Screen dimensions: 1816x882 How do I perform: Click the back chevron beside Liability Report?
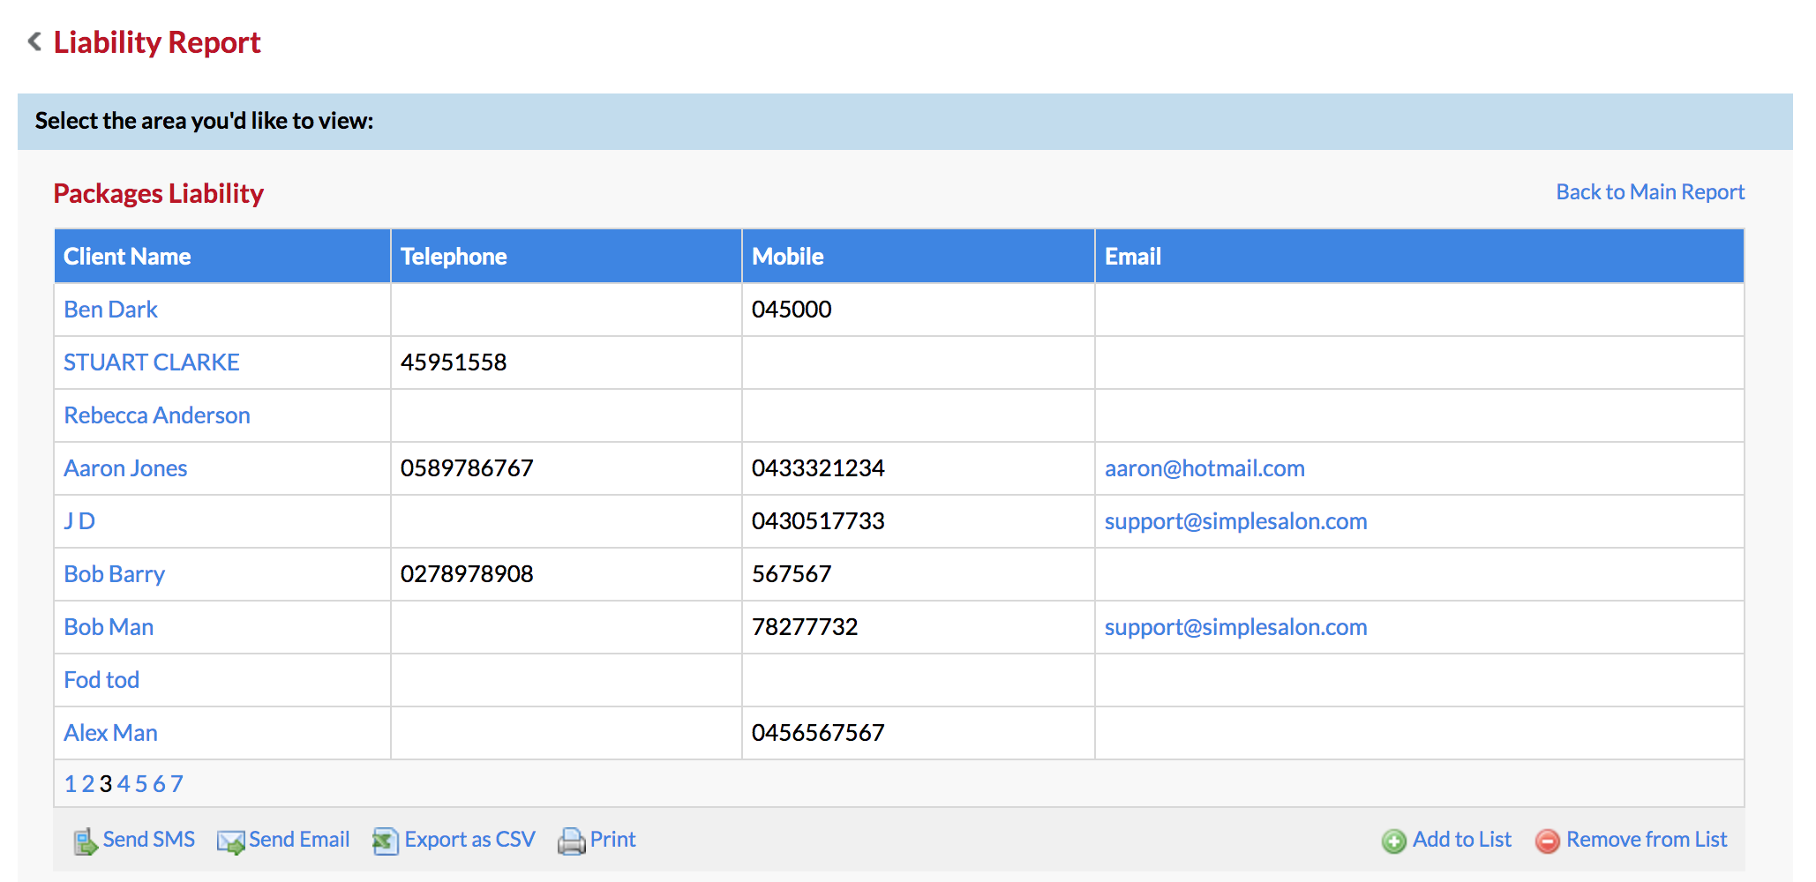(34, 41)
